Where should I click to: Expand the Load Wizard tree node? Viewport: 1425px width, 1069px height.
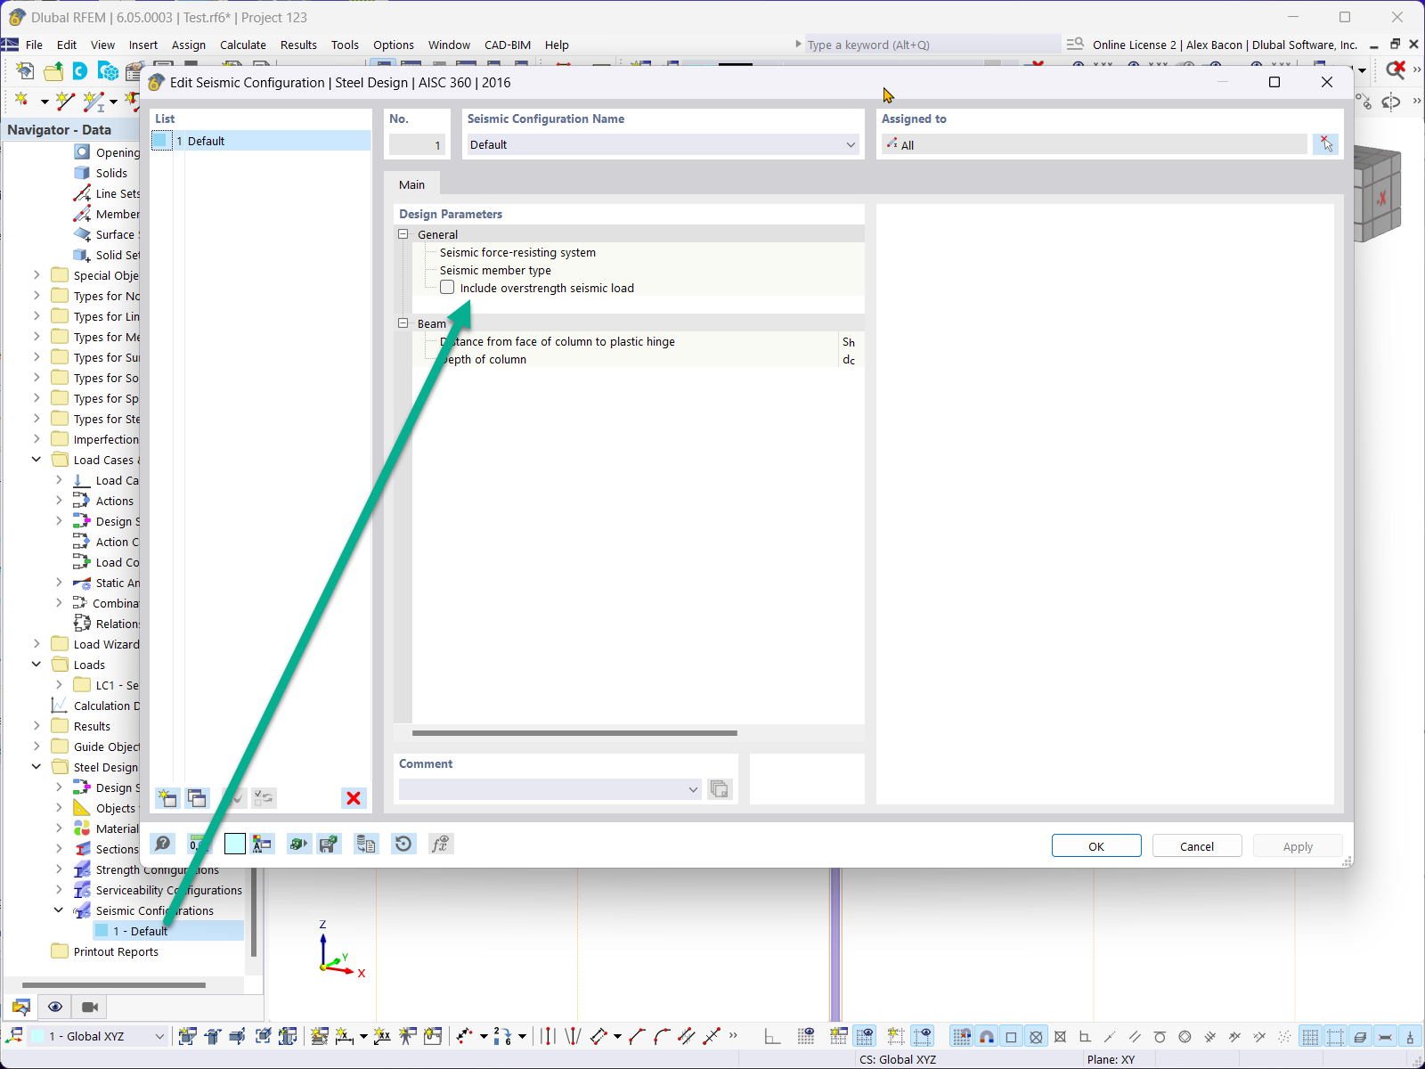pyautogui.click(x=37, y=644)
